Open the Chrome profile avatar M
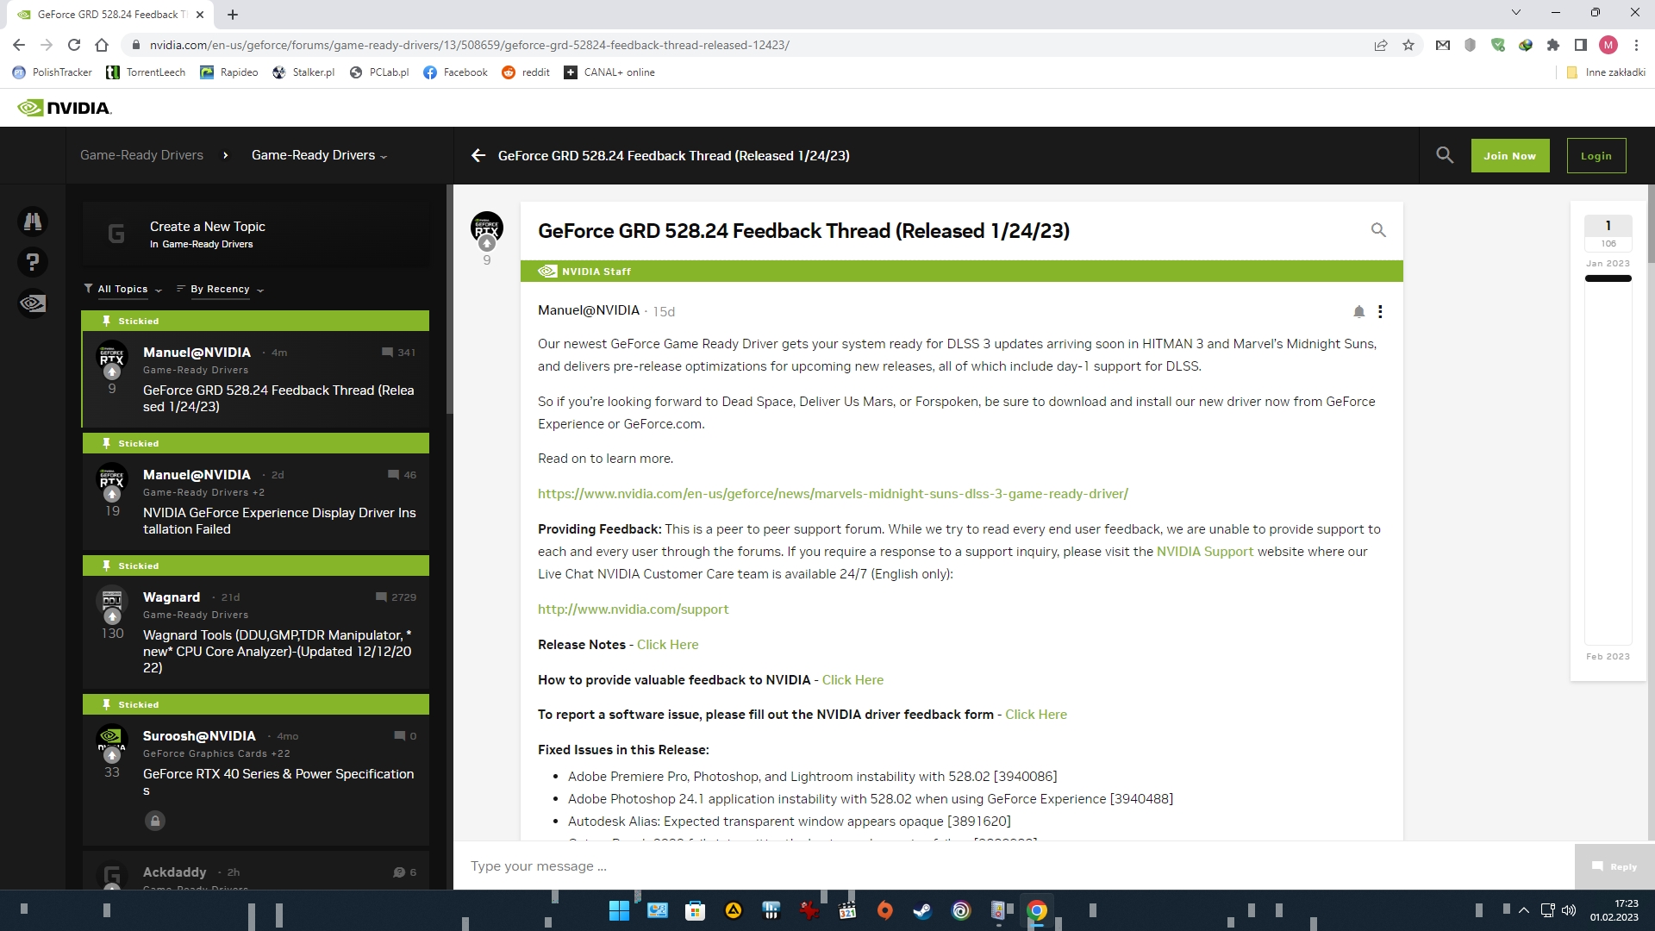 tap(1608, 45)
